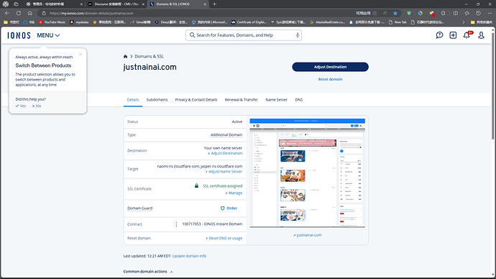Open browser settings and more menu
496x279 pixels.
[x=490, y=13]
